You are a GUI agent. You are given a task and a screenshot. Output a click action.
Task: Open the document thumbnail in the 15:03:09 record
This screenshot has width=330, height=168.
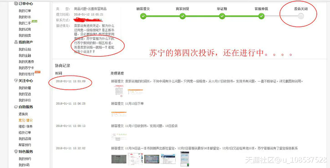pyautogui.click(x=119, y=91)
